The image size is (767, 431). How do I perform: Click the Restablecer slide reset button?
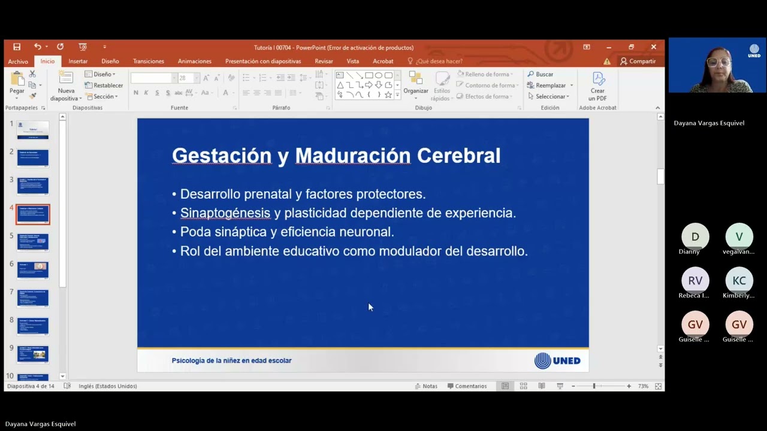click(104, 85)
